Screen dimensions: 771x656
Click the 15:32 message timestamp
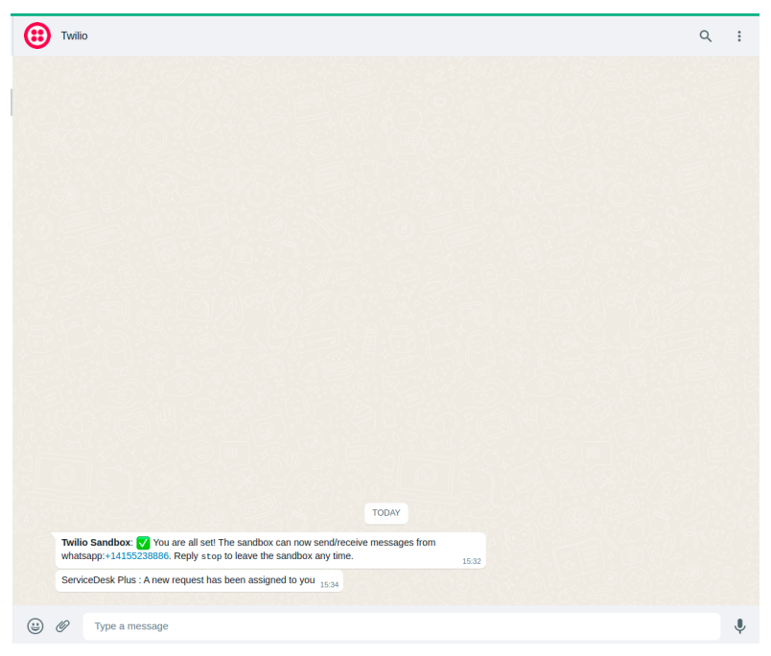[471, 561]
